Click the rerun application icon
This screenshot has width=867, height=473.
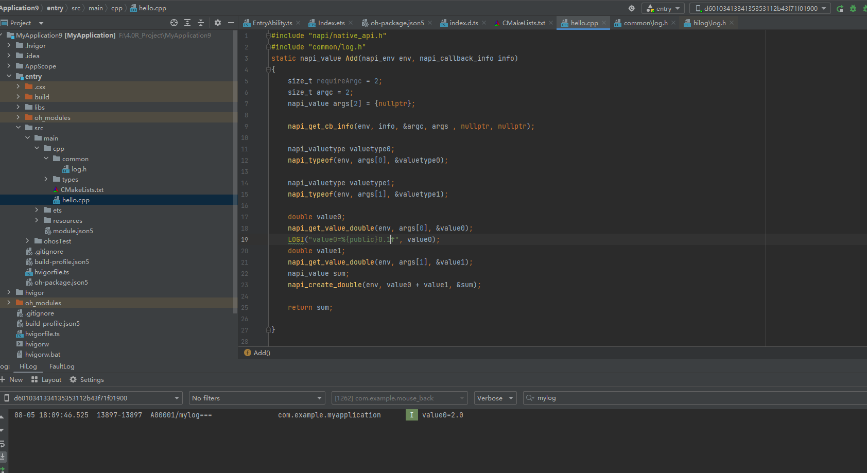[x=840, y=8]
